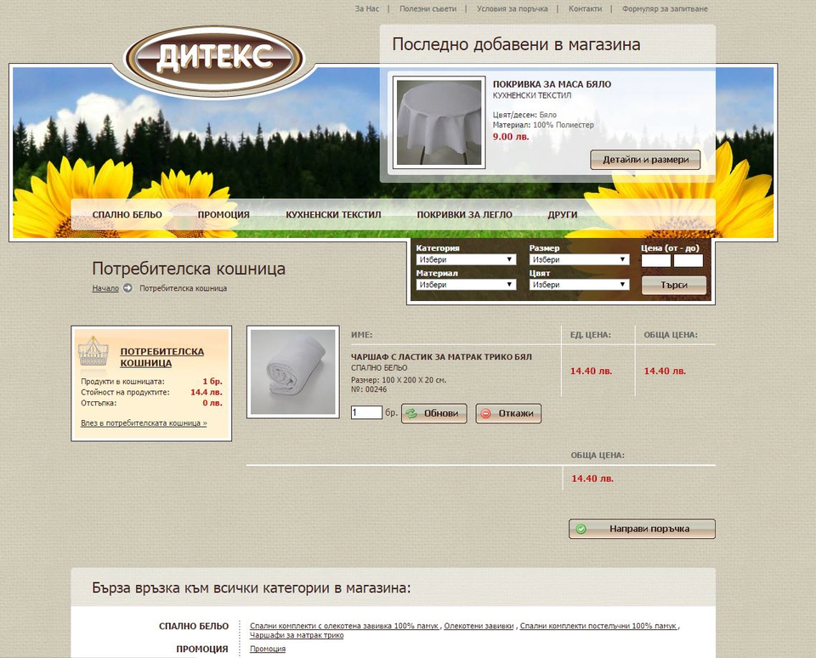Open Чаршафи за матрак трико link
The image size is (816, 658).
(297, 636)
